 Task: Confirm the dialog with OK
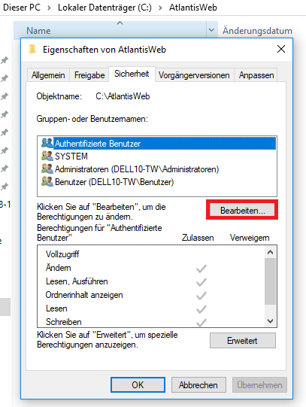tap(138, 384)
